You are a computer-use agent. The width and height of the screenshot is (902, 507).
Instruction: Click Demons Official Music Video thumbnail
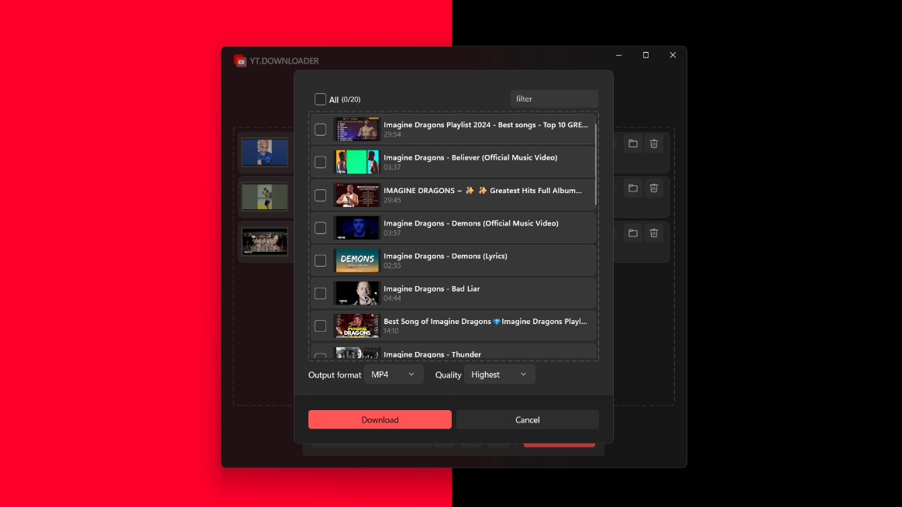[x=357, y=228]
